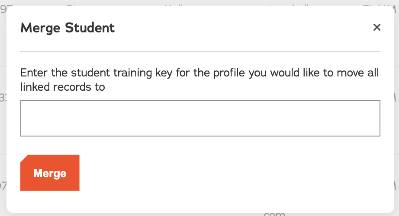This screenshot has height=216, width=399.
Task: Focus the empty training key text box
Action: [200, 118]
